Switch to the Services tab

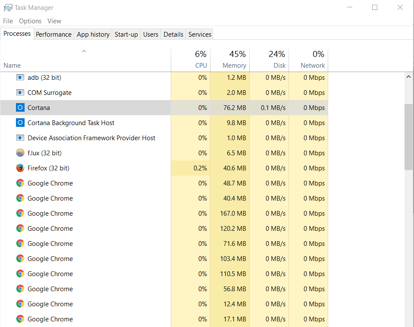click(x=199, y=34)
